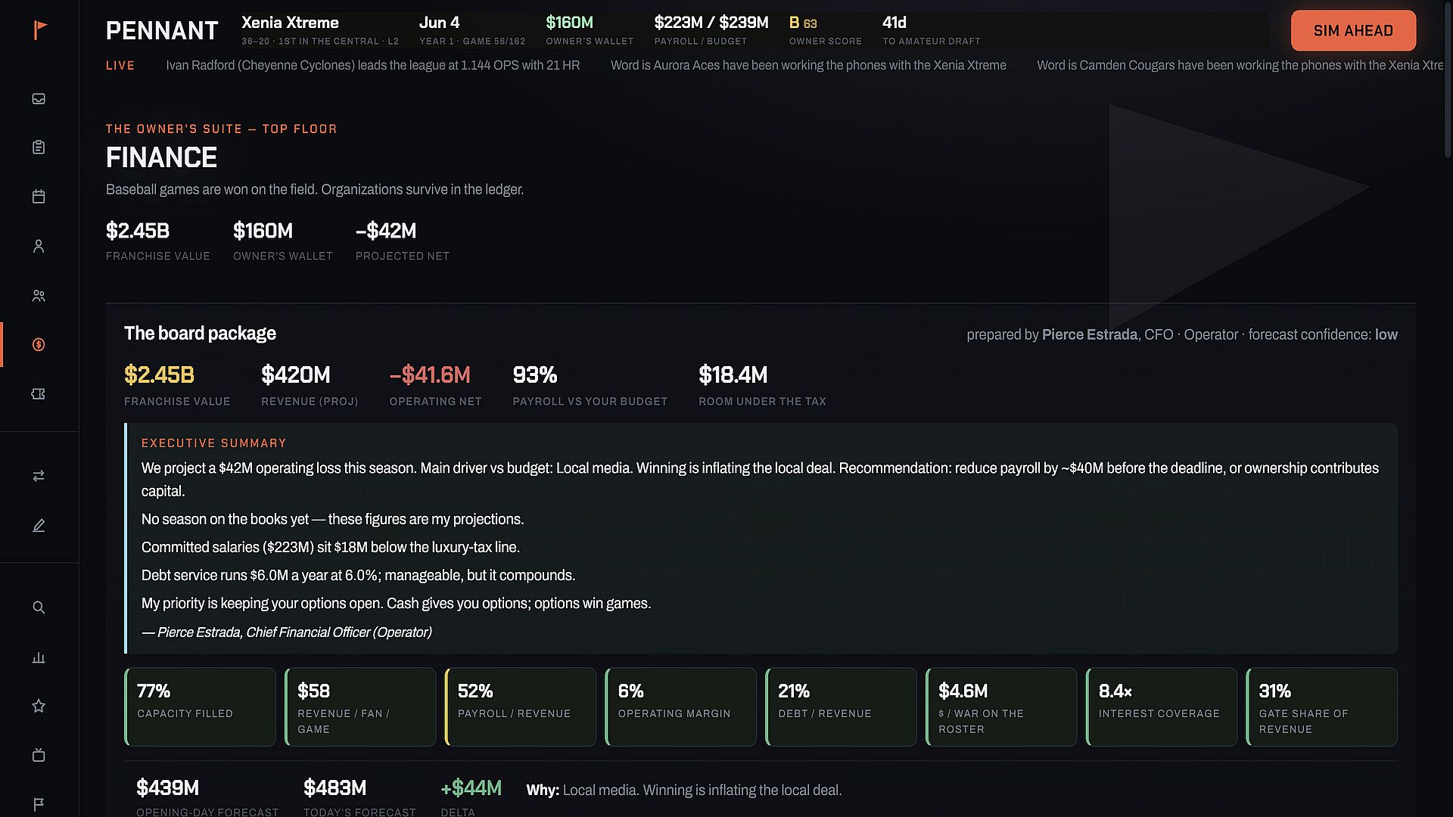This screenshot has height=817, width=1453.
Task: Click the Pennant flag logo icon
Action: click(x=40, y=30)
